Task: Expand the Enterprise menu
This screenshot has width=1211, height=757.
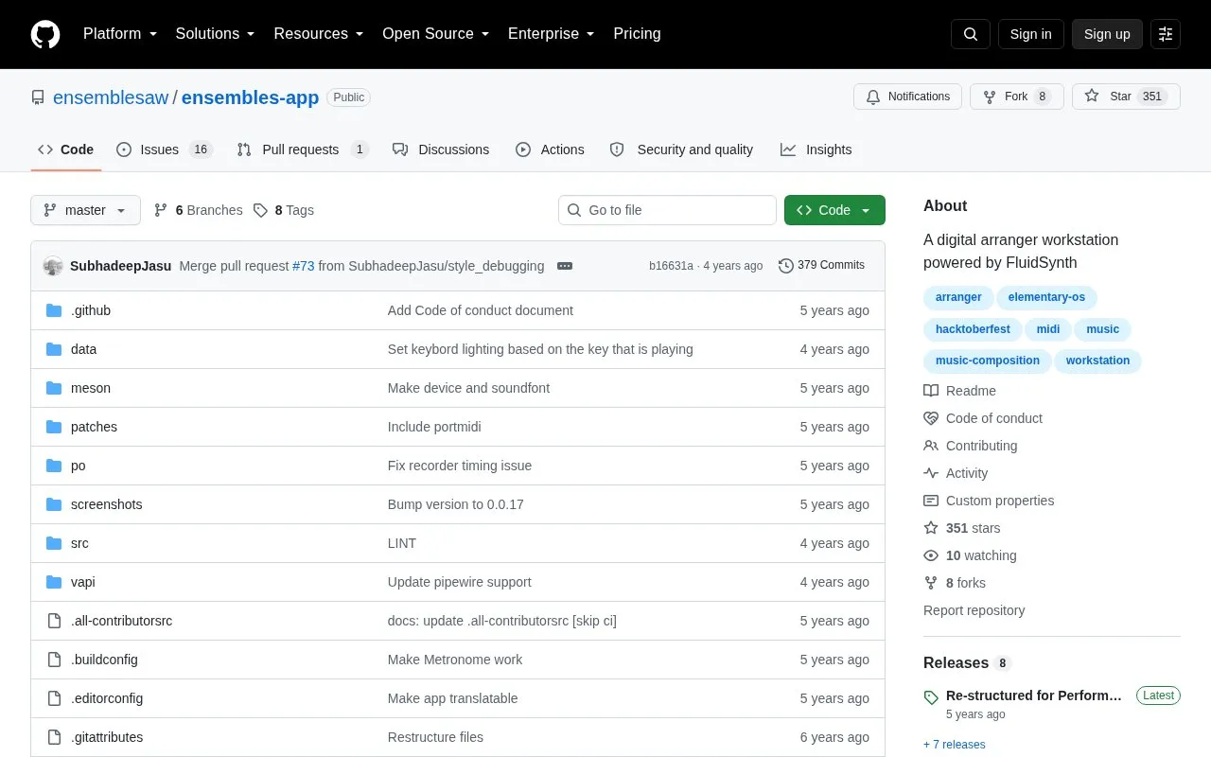Action: coord(552,34)
